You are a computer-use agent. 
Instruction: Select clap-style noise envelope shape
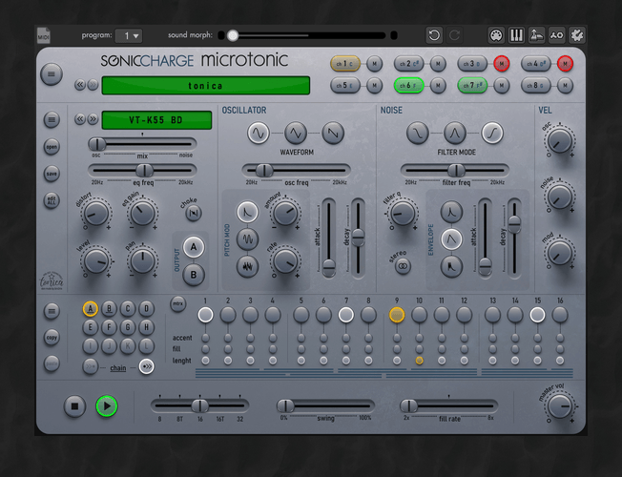[x=451, y=266]
